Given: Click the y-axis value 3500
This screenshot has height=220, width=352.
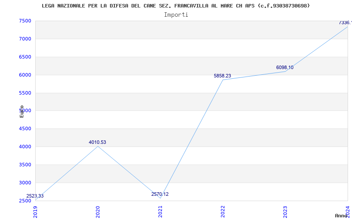Looking at the screenshot, I should click(25, 165).
